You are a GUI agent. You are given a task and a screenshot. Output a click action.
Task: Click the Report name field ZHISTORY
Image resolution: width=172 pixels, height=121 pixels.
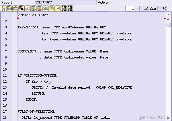[66, 2]
